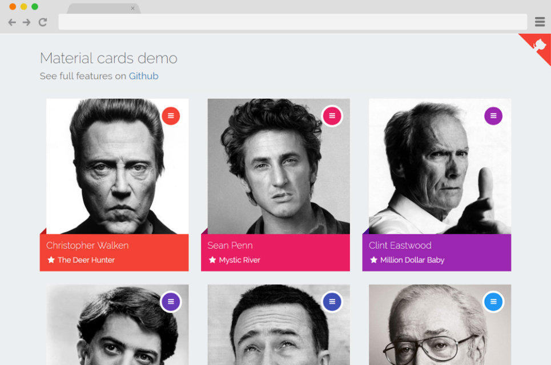Expand the blue menu on the bottom-right card
This screenshot has height=365, width=551.
tap(493, 302)
